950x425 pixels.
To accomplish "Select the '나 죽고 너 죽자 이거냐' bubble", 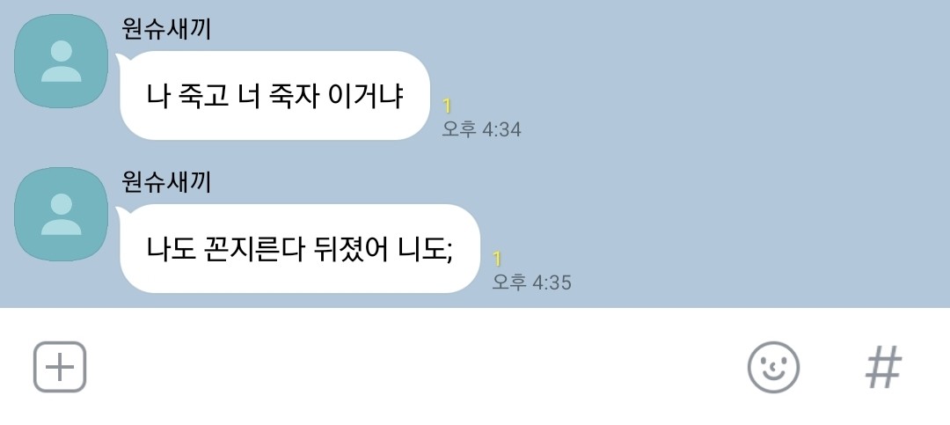I will 275,95.
